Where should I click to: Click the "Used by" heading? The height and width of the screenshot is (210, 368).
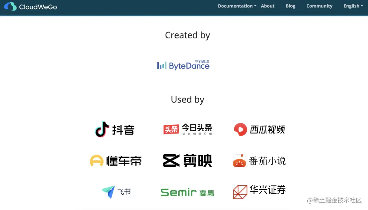click(x=187, y=100)
